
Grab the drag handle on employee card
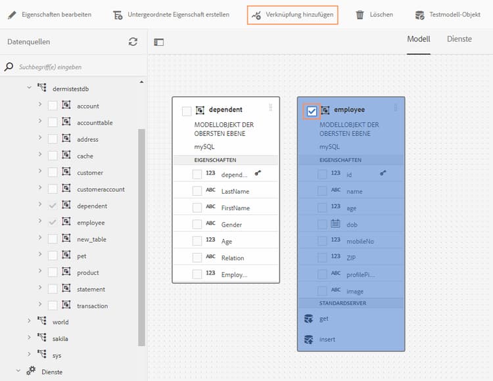396,108
